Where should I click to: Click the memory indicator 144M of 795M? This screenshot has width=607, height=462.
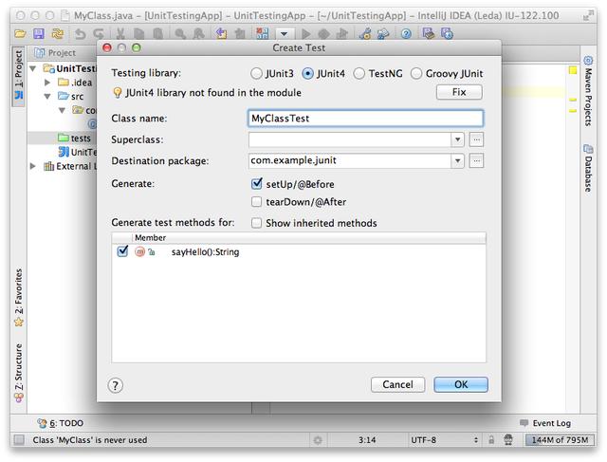(x=560, y=440)
